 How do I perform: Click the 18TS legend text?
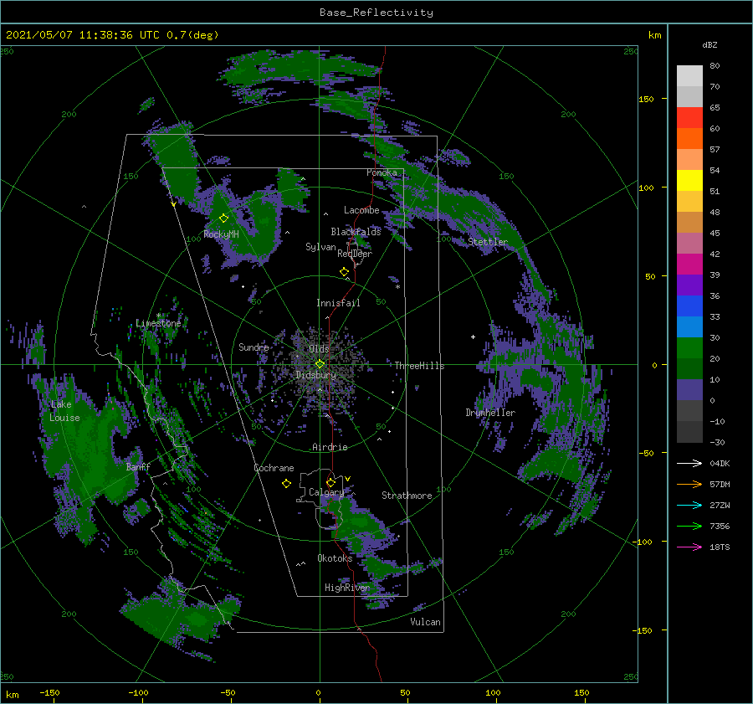[720, 547]
